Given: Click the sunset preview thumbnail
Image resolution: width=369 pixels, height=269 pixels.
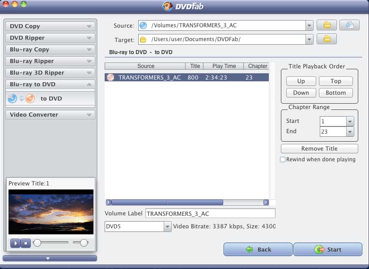Looking at the screenshot, I should click(x=51, y=212).
